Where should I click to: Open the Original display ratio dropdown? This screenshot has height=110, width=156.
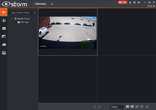117,107
